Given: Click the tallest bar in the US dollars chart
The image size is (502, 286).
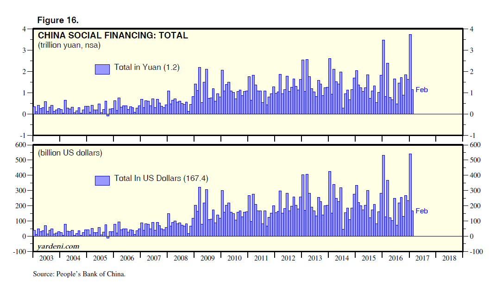Looking at the screenshot, I should [410, 194].
